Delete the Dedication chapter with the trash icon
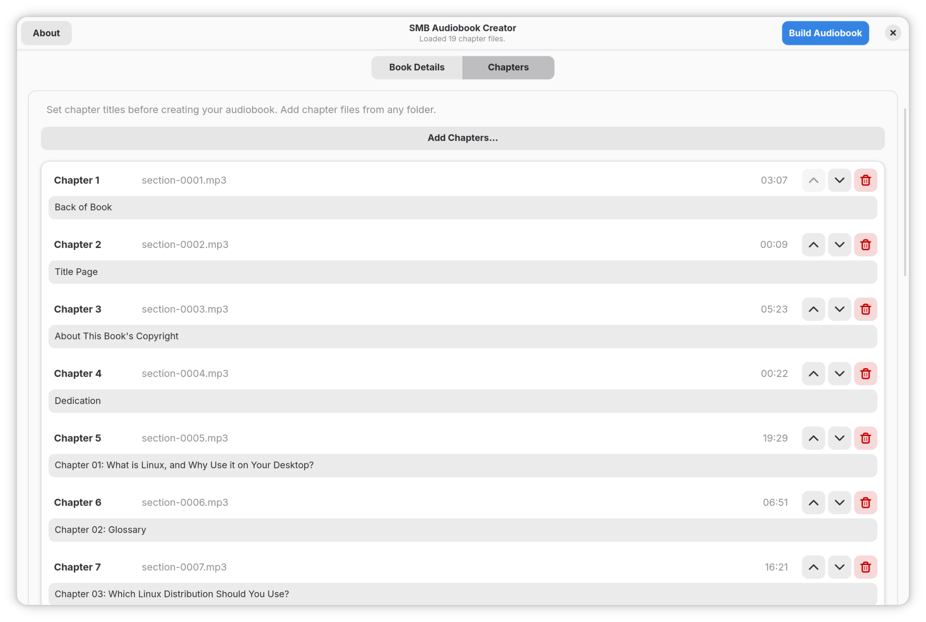This screenshot has height=622, width=926. click(865, 374)
